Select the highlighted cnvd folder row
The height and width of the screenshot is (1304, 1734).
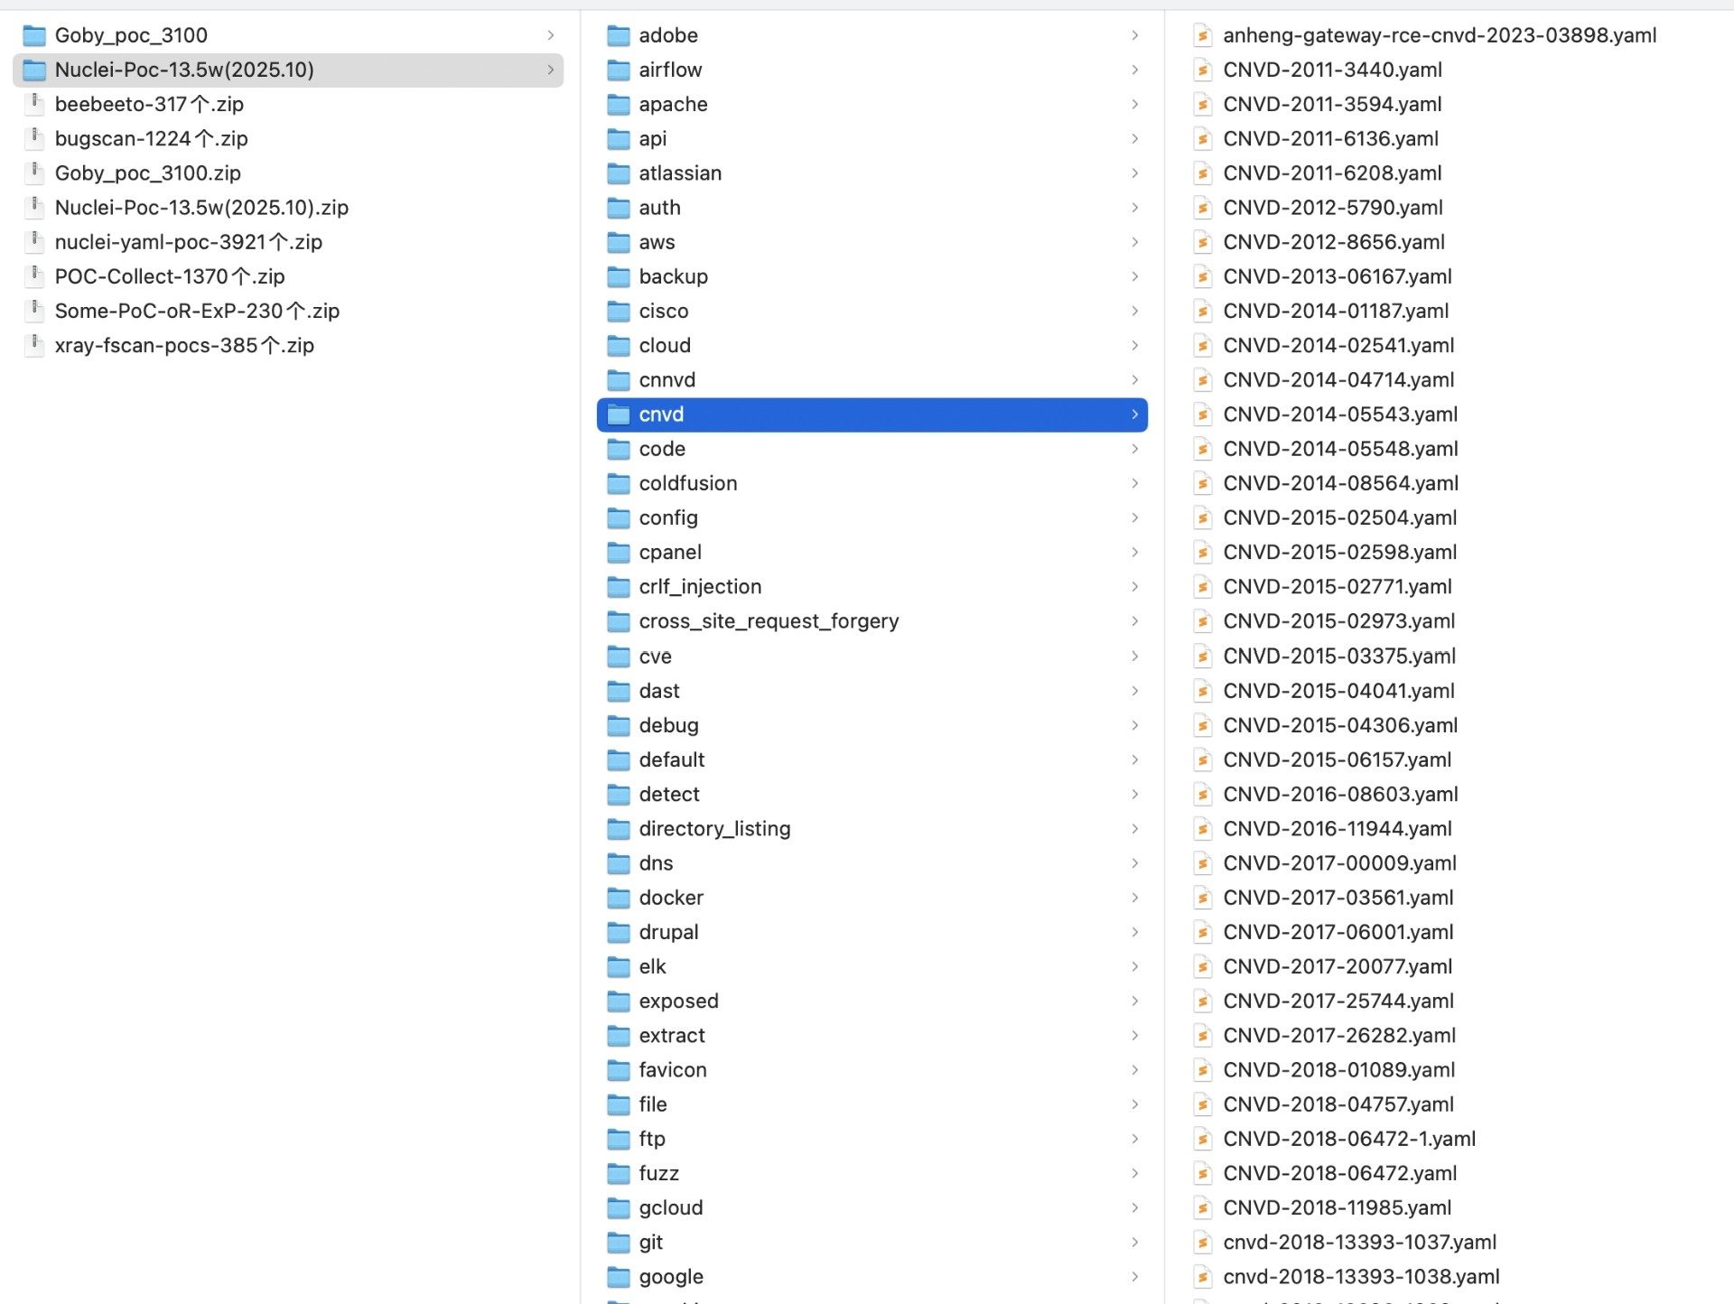click(872, 414)
